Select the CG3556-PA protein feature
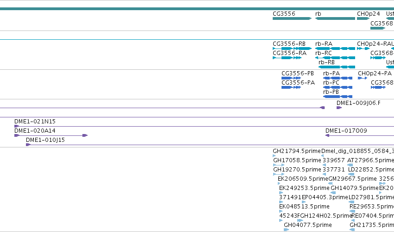394x232 pixels. [x=291, y=87]
